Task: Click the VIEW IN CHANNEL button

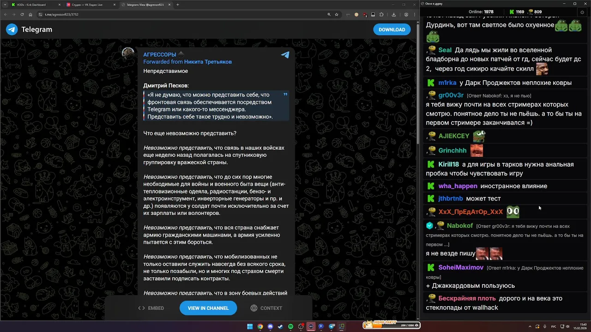Action: [x=208, y=308]
